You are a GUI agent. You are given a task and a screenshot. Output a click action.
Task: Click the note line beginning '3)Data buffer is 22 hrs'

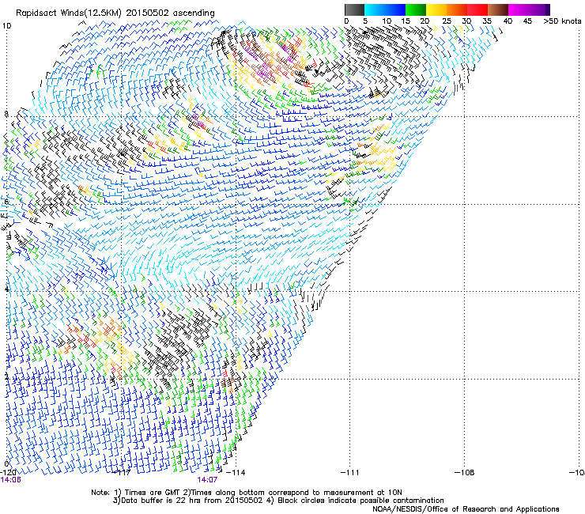click(278, 501)
